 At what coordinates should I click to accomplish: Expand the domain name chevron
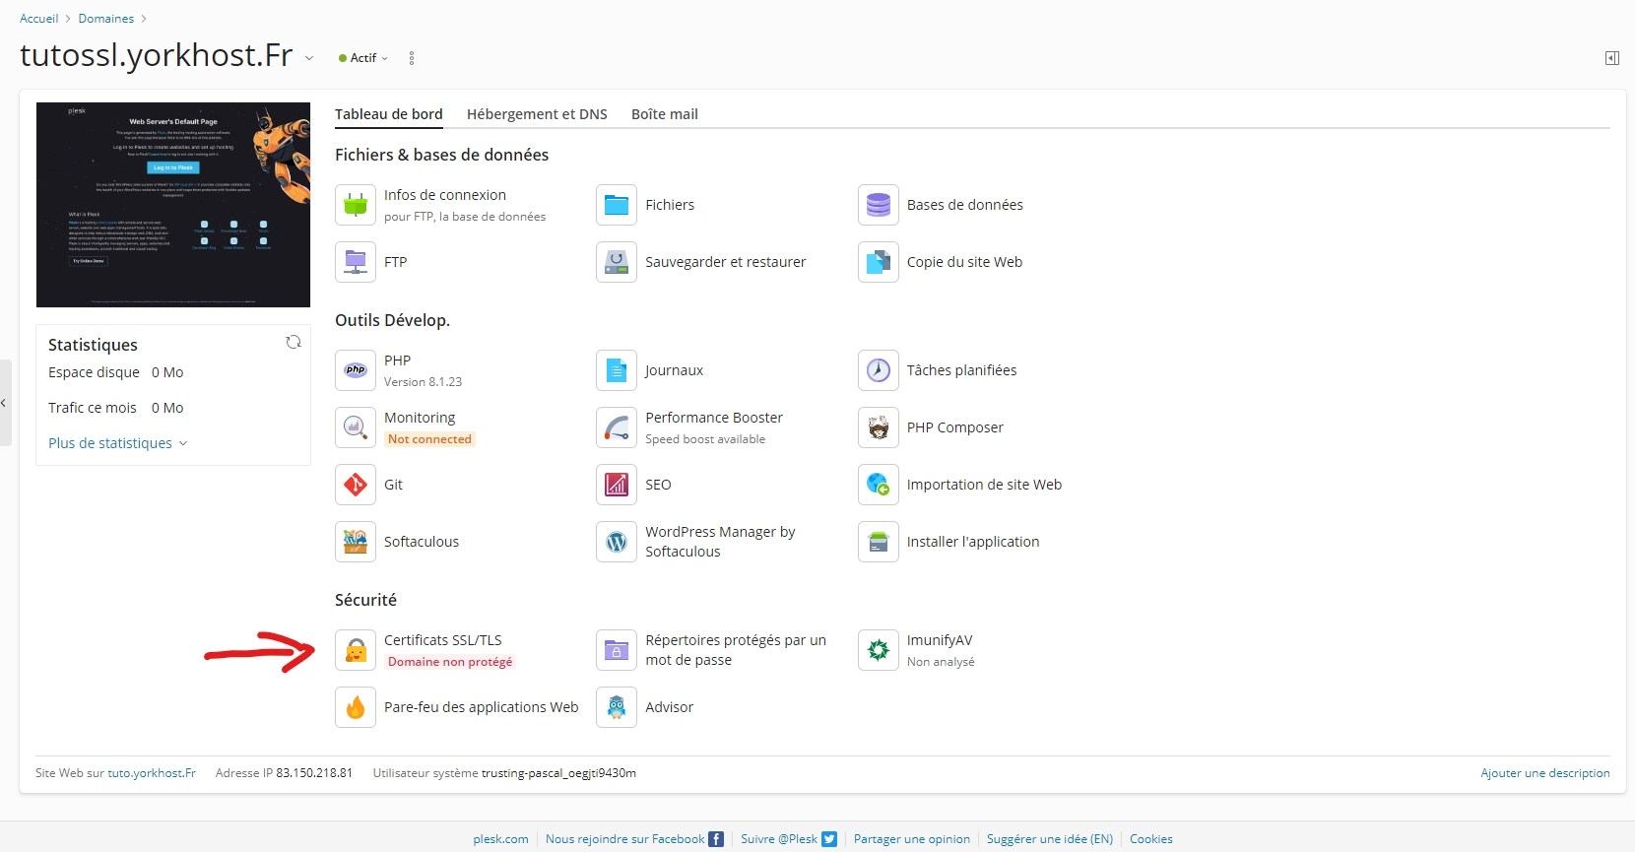click(x=309, y=58)
